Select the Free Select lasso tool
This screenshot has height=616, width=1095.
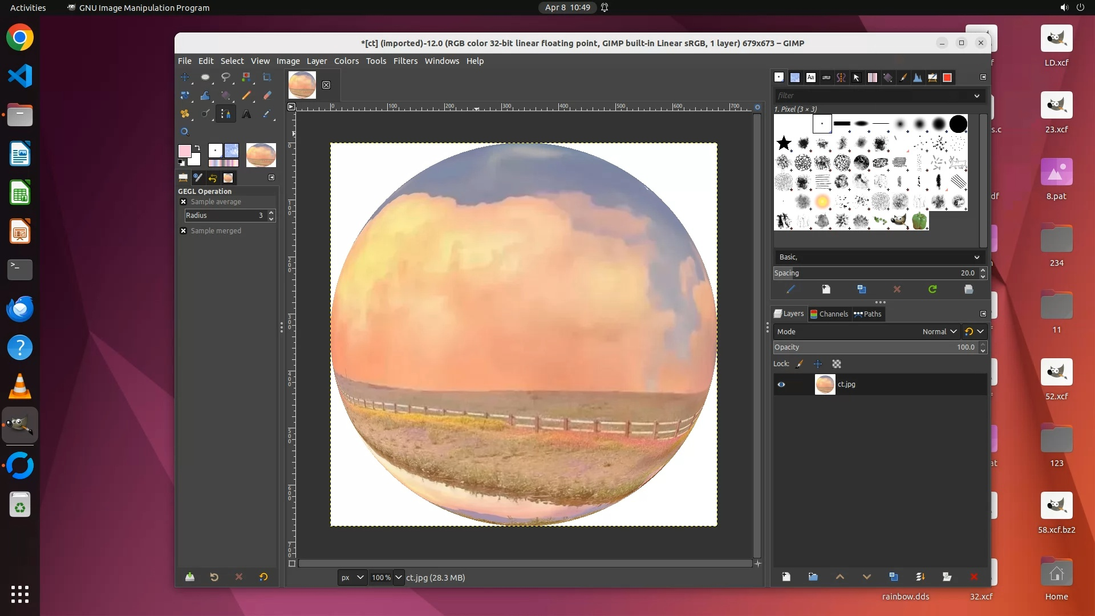point(226,77)
